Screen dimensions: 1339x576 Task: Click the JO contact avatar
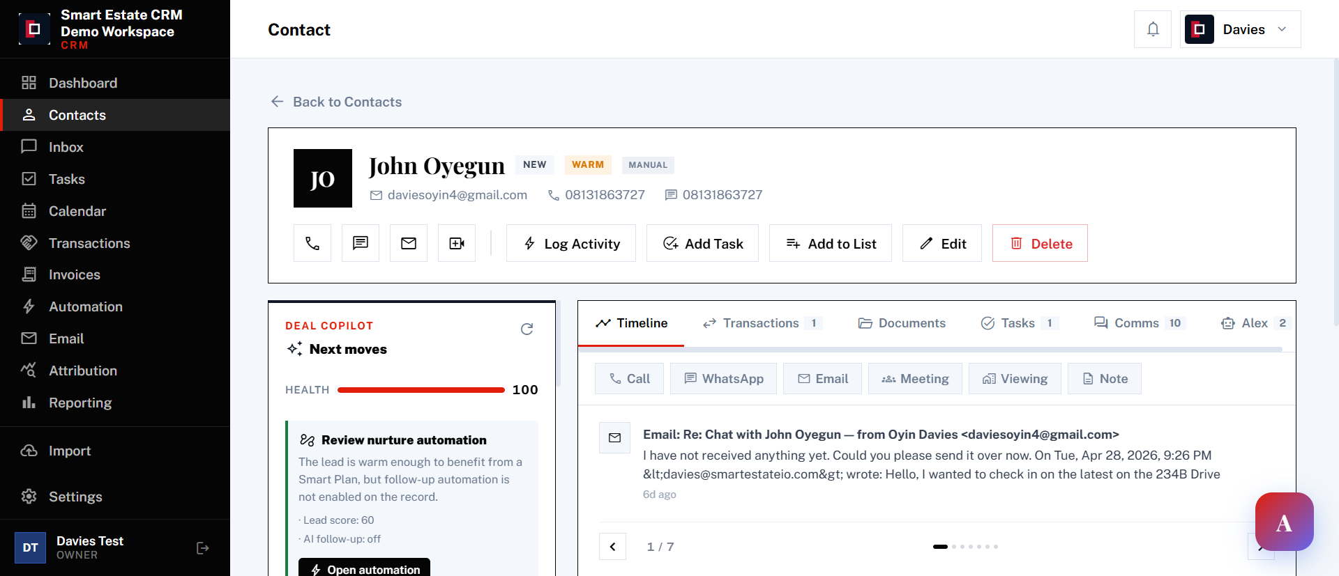pyautogui.click(x=323, y=178)
